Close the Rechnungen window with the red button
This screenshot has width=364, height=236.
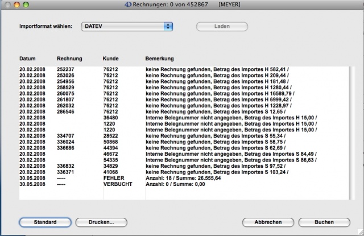pyautogui.click(x=7, y=5)
